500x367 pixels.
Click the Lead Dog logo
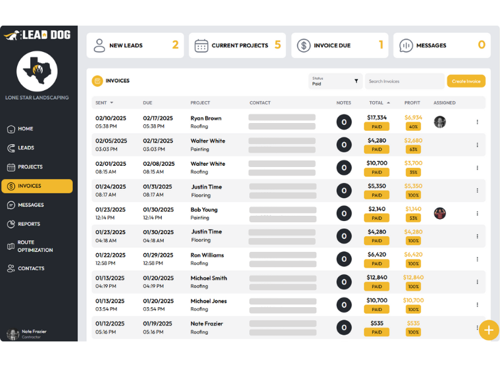37,35
